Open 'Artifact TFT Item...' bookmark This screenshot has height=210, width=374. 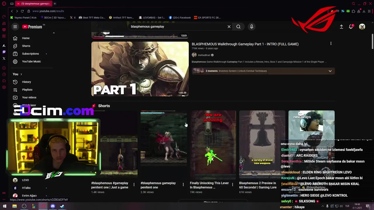[x=121, y=17]
